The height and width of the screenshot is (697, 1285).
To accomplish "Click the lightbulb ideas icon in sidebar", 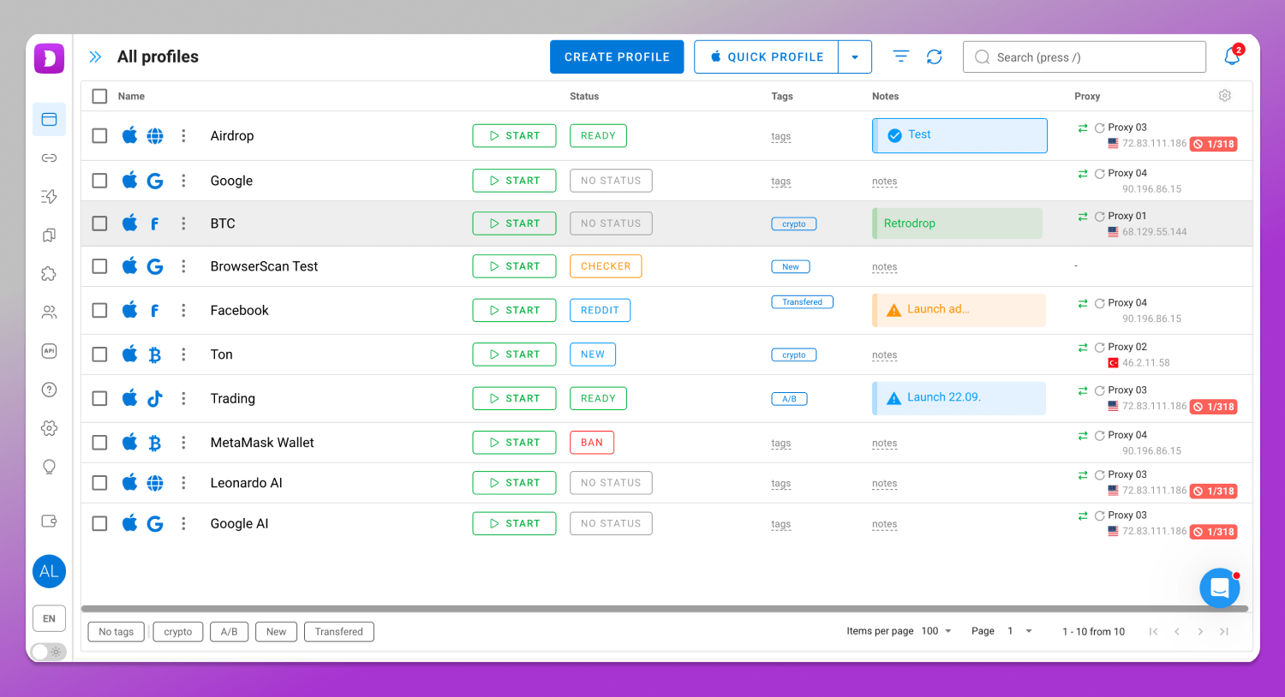I will click(x=49, y=467).
